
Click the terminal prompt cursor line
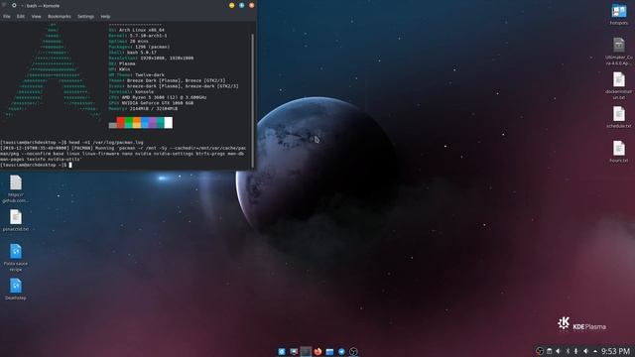coord(36,165)
